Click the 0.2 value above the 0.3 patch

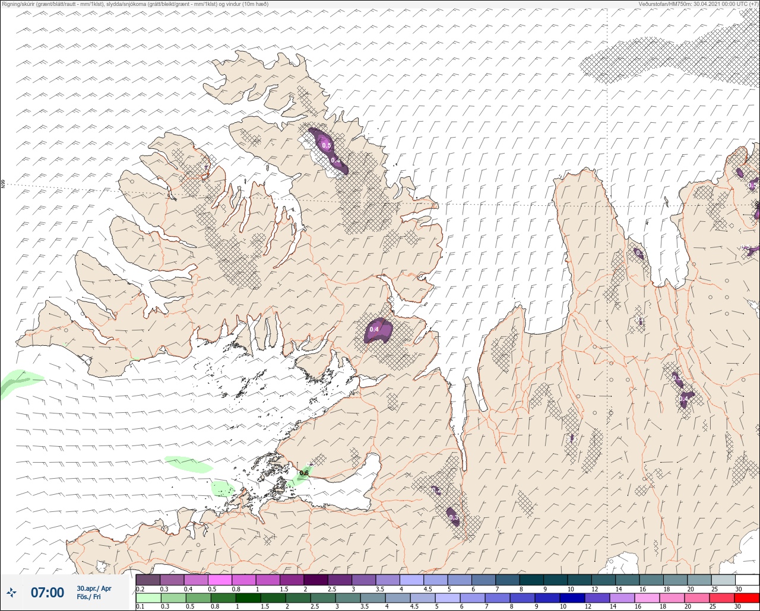(436, 491)
